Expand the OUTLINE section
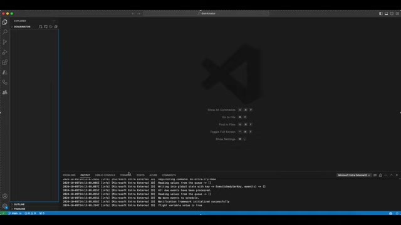Image resolution: width=401 pixels, height=225 pixels. [x=19, y=204]
